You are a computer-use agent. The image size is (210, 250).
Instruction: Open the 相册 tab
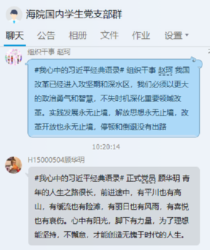tap(77, 35)
